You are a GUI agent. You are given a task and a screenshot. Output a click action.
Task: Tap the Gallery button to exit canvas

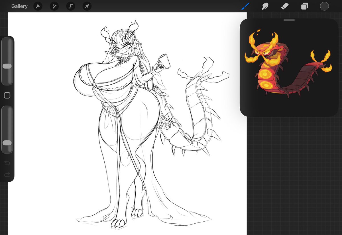19,6
